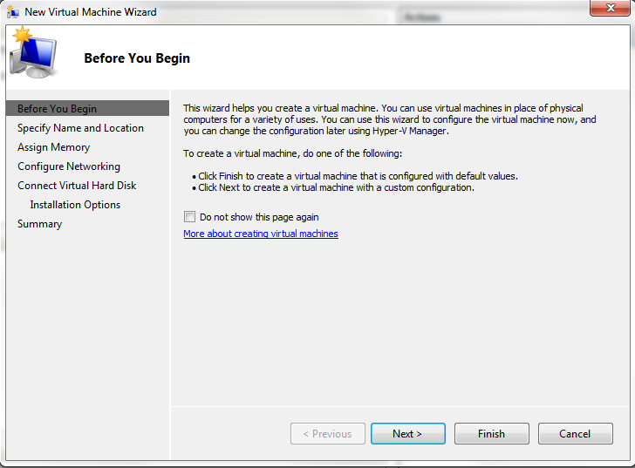Click the 'Before You Begin' page heading
635x468 pixels.
[x=137, y=58]
